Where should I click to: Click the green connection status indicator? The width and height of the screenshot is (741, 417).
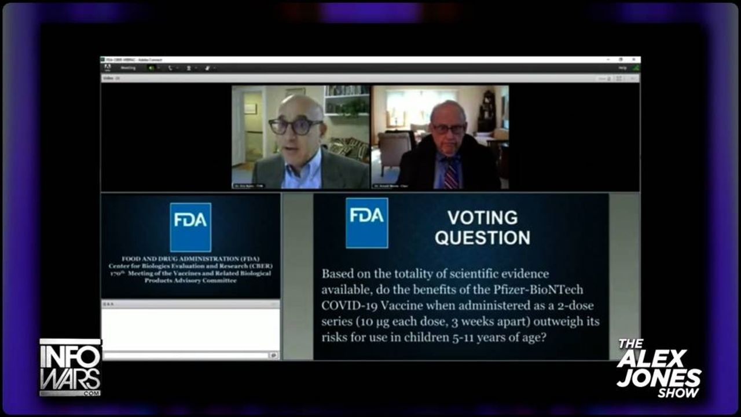(636, 68)
